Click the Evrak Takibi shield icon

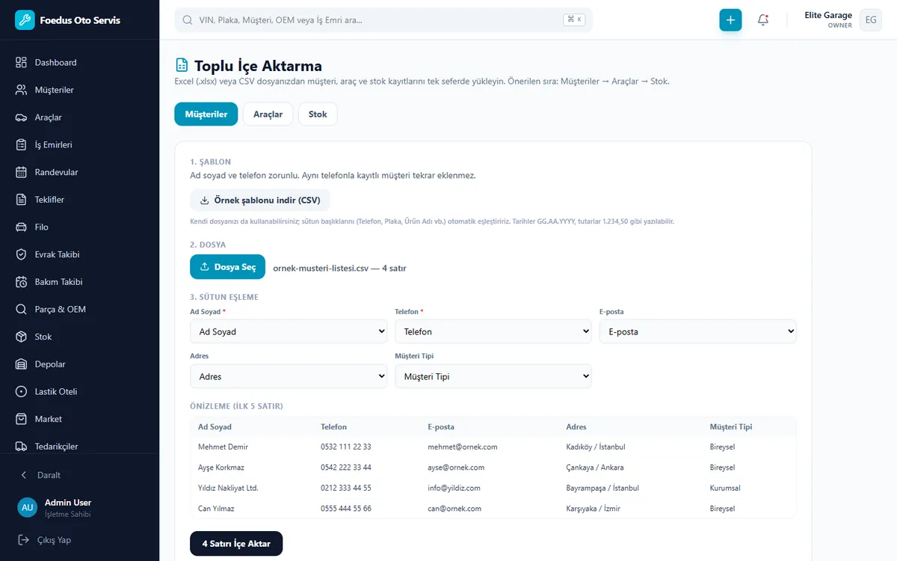tap(21, 254)
